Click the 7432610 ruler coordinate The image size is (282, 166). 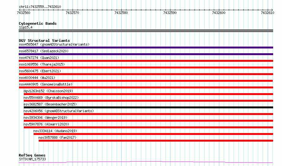pos(267,13)
